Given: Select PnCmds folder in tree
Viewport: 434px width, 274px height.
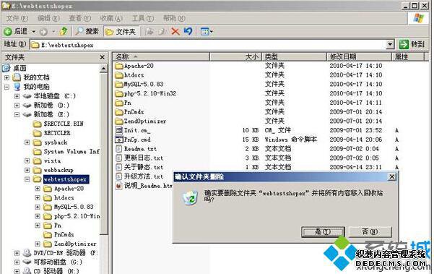Looking at the screenshot, I should click(64, 235).
